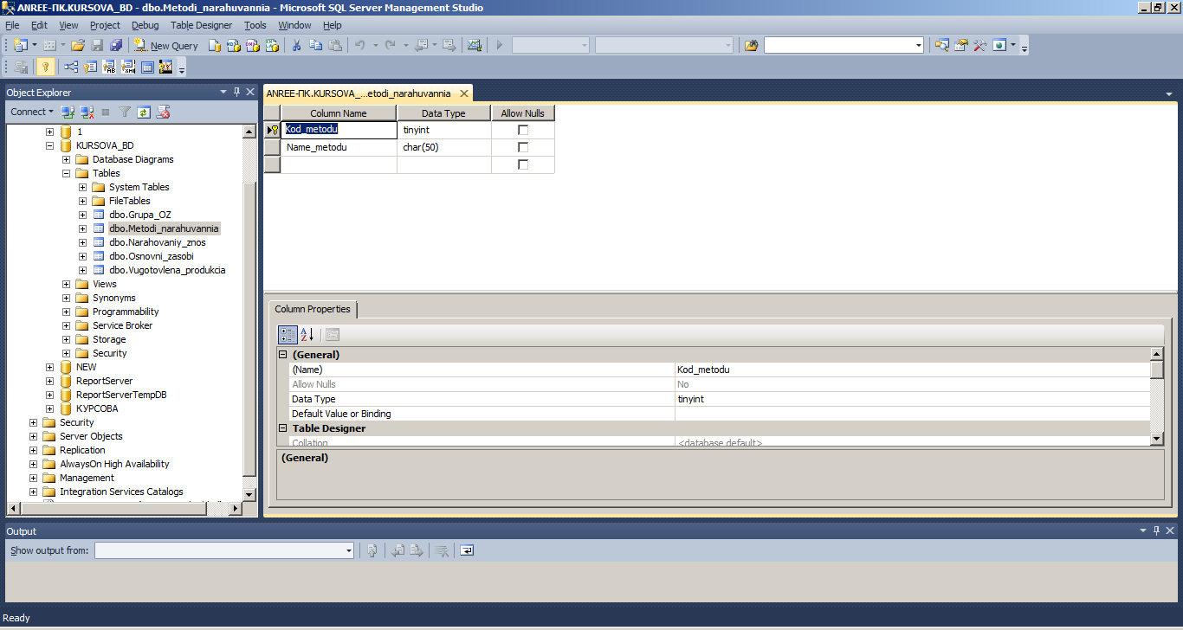Click Manage Check Constraints icon
Viewport: 1183px width, 630px height.
click(147, 67)
